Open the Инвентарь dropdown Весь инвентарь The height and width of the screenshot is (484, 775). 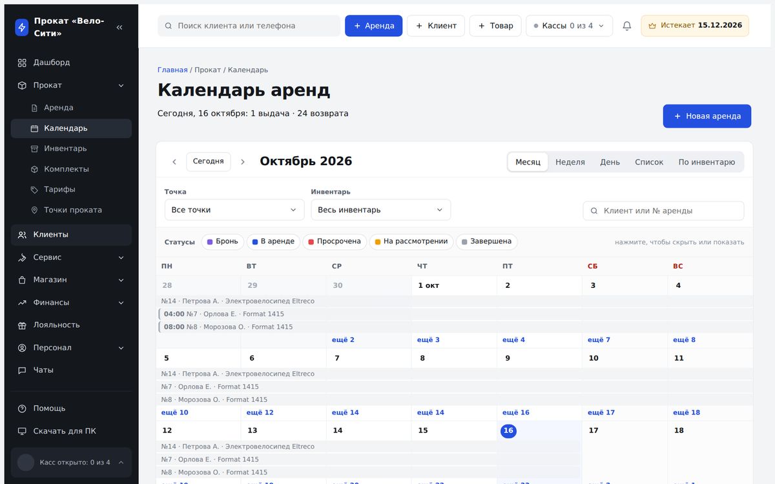click(x=380, y=210)
